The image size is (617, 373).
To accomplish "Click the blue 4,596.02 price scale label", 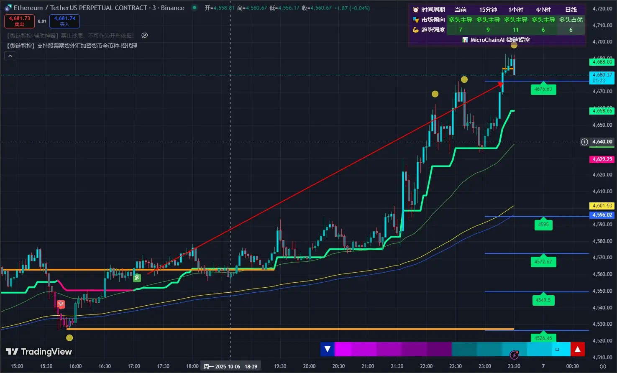I will [602, 215].
